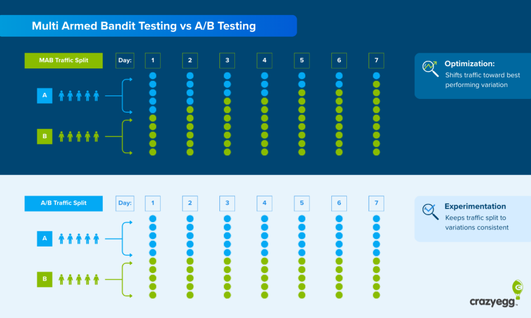Click the MAB section 'Day:' label box
The height and width of the screenshot is (318, 531).
[124, 61]
